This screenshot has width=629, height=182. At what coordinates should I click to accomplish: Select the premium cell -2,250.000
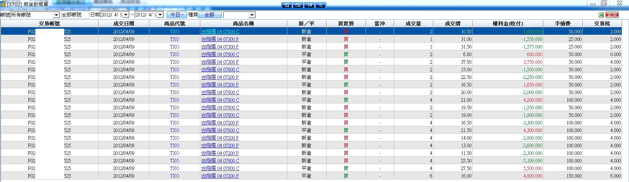pyautogui.click(x=508, y=77)
